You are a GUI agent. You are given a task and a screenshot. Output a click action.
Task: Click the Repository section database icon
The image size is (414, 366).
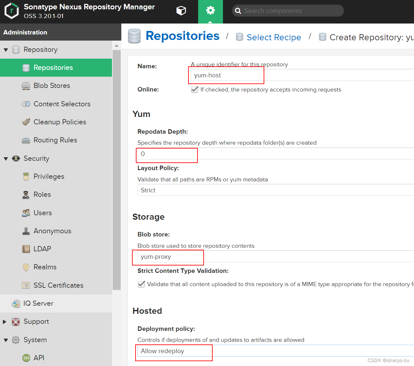[x=16, y=50]
